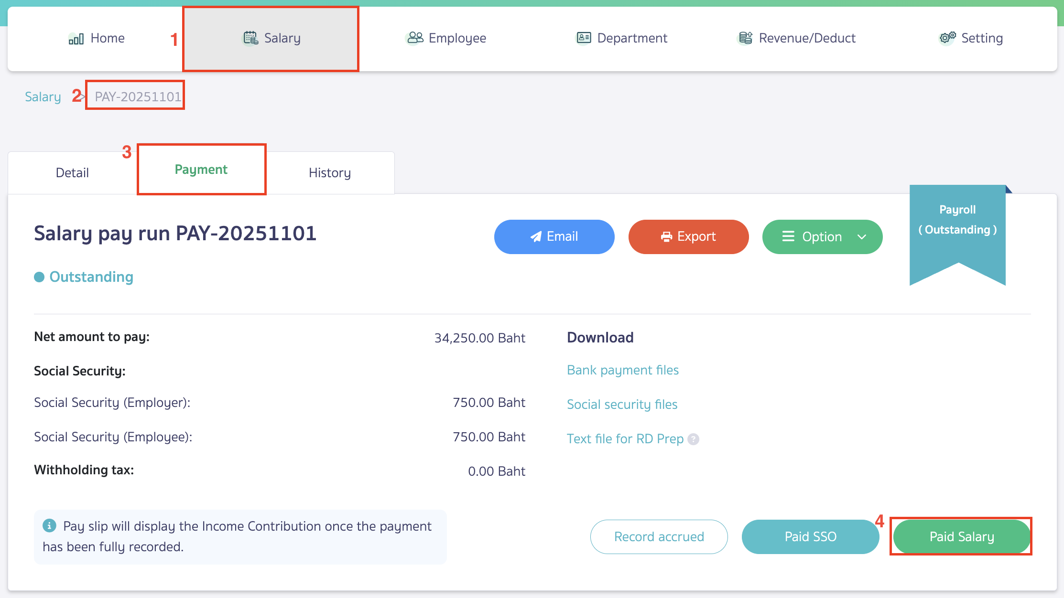1064x598 pixels.
Task: Download the Bank payment files
Action: coord(622,370)
